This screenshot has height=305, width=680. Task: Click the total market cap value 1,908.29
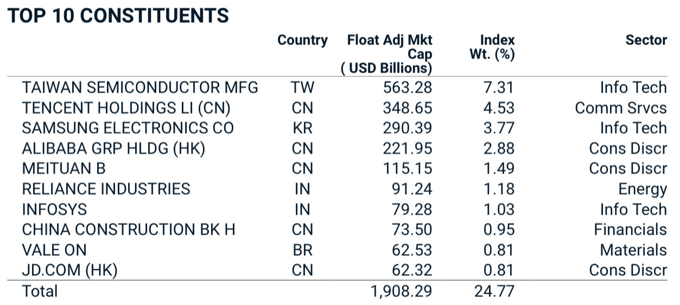[x=402, y=291]
